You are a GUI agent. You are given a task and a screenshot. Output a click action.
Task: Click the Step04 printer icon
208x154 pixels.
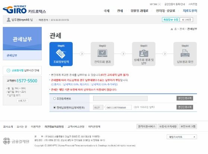(185, 53)
